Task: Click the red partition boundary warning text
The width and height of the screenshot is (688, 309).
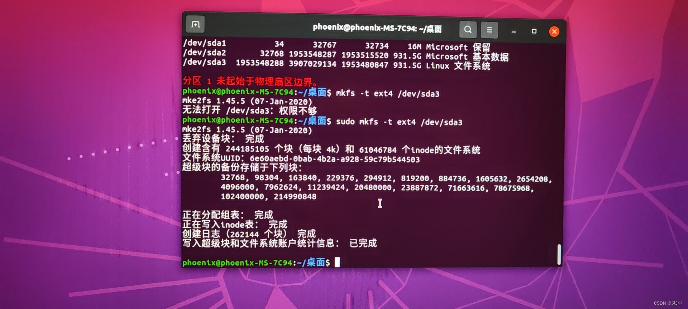Action: pos(250,81)
